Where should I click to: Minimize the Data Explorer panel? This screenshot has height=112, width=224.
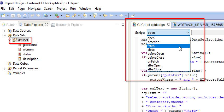click(x=117, y=24)
